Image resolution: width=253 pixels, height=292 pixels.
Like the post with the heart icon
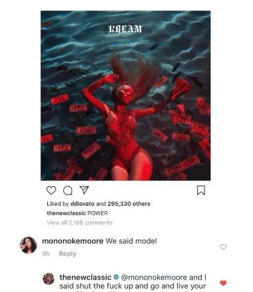tap(51, 190)
